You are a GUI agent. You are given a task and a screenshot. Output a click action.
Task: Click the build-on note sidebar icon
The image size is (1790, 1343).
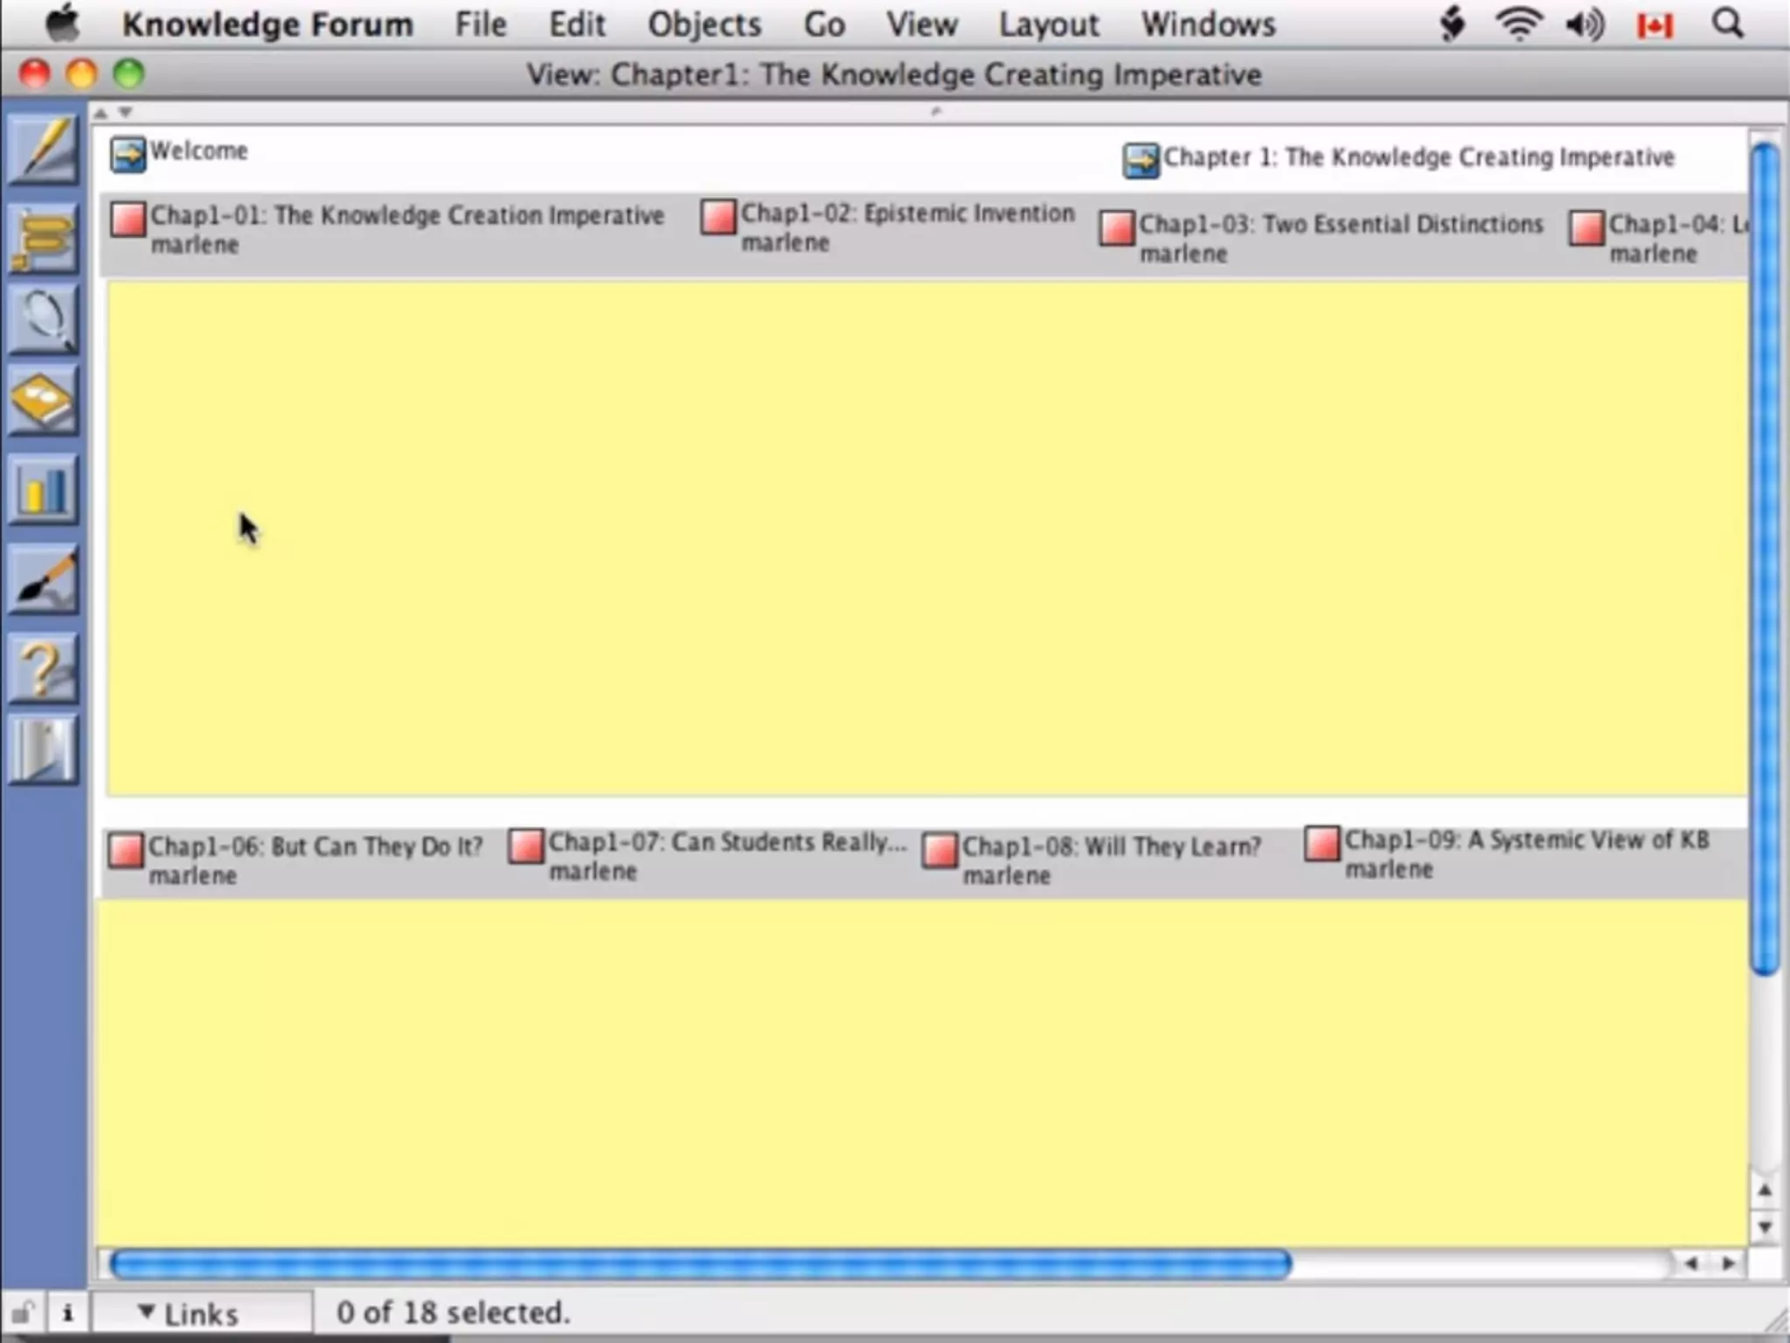pos(44,236)
